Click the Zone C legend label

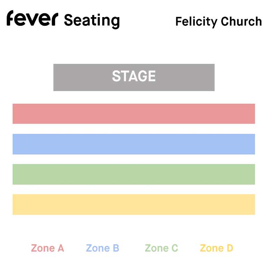point(162,248)
